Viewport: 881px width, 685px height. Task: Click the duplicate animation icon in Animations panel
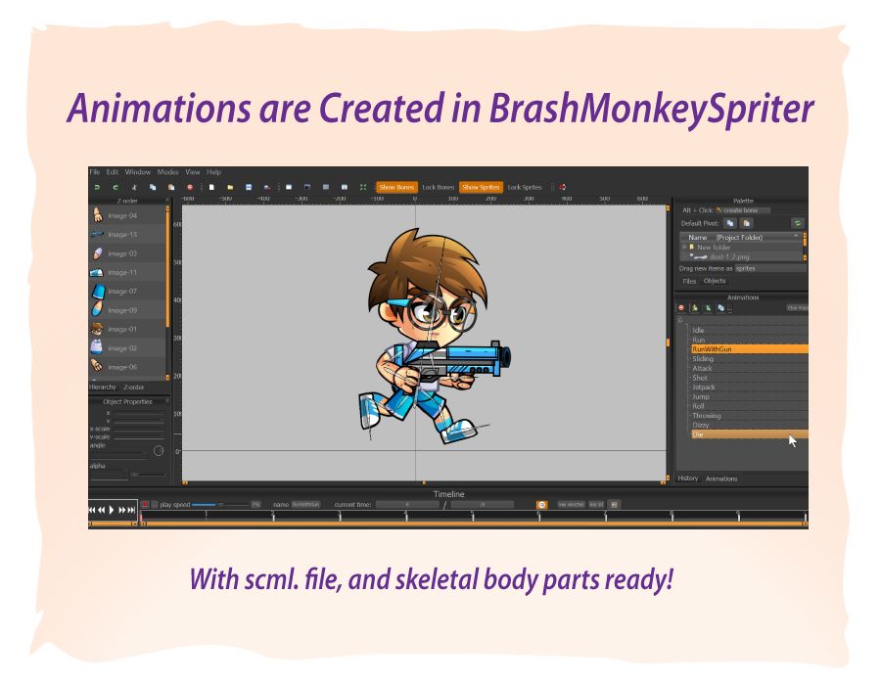720,308
